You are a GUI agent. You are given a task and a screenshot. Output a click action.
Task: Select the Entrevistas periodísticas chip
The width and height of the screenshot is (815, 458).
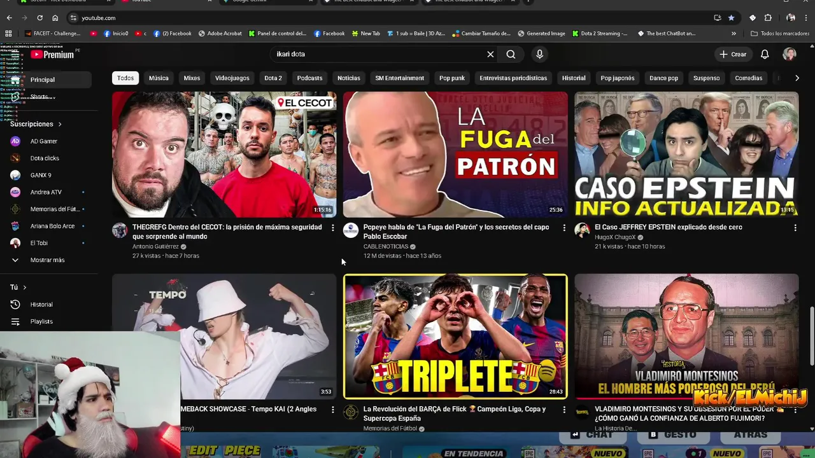(x=513, y=78)
